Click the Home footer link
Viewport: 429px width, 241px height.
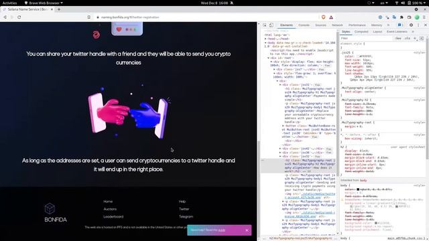click(x=108, y=202)
